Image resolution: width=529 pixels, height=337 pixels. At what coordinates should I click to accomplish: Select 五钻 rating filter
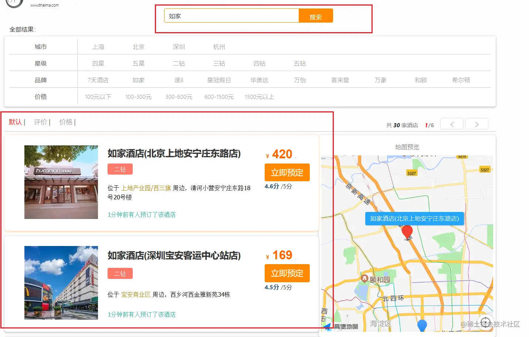point(300,64)
